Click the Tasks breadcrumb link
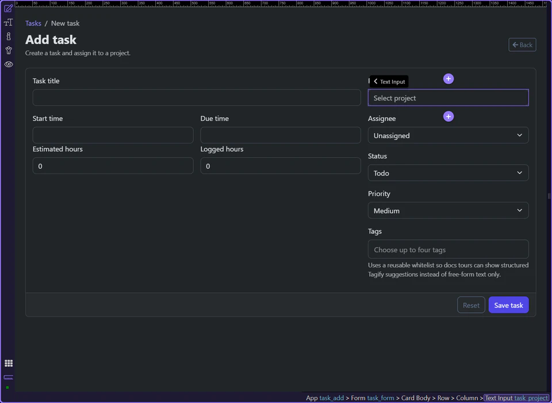 pos(33,23)
